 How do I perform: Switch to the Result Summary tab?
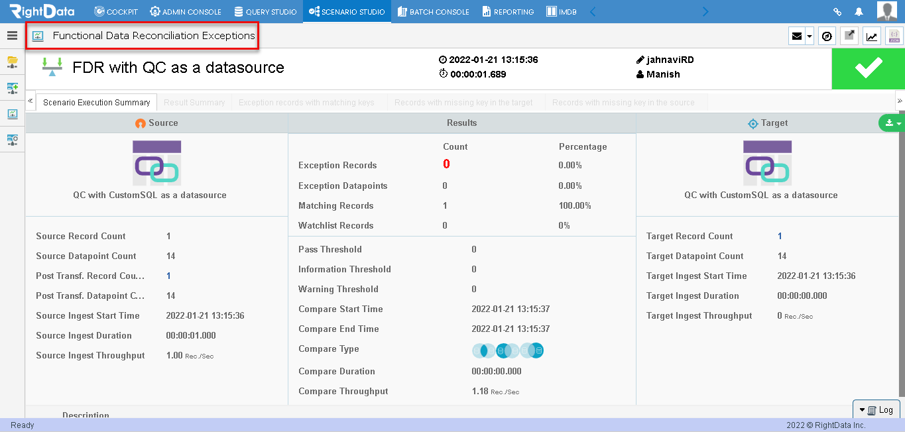194,103
